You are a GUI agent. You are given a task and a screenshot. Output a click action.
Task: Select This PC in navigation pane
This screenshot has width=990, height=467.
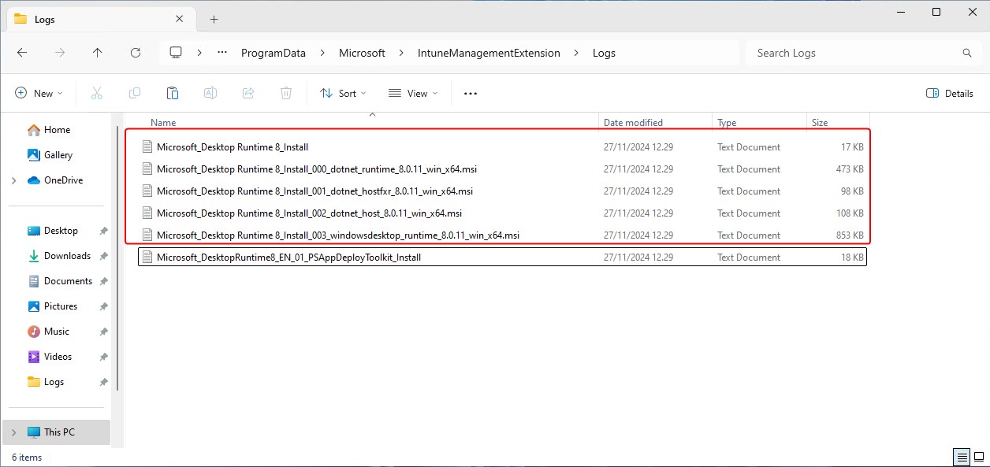(59, 432)
